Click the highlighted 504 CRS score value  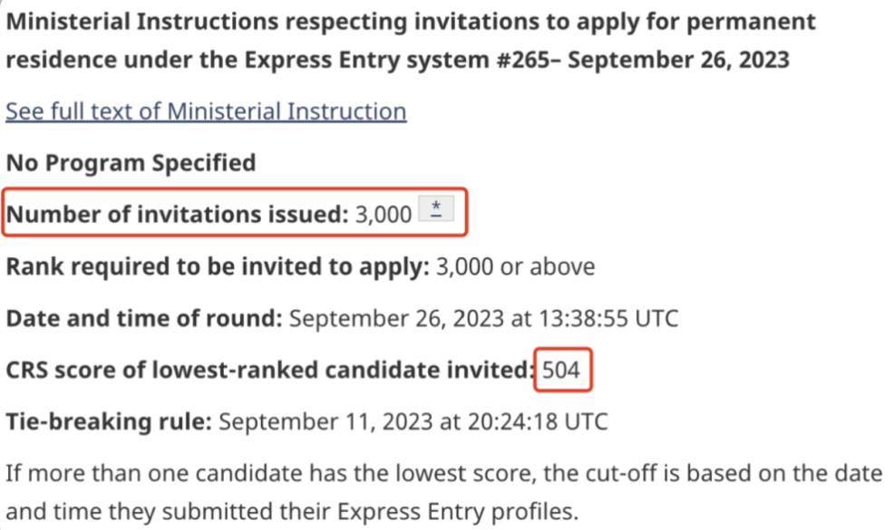tap(561, 371)
